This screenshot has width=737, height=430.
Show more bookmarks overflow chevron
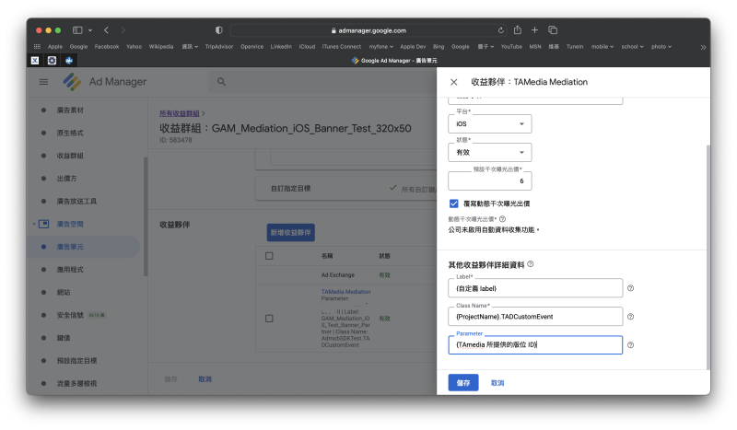point(703,47)
